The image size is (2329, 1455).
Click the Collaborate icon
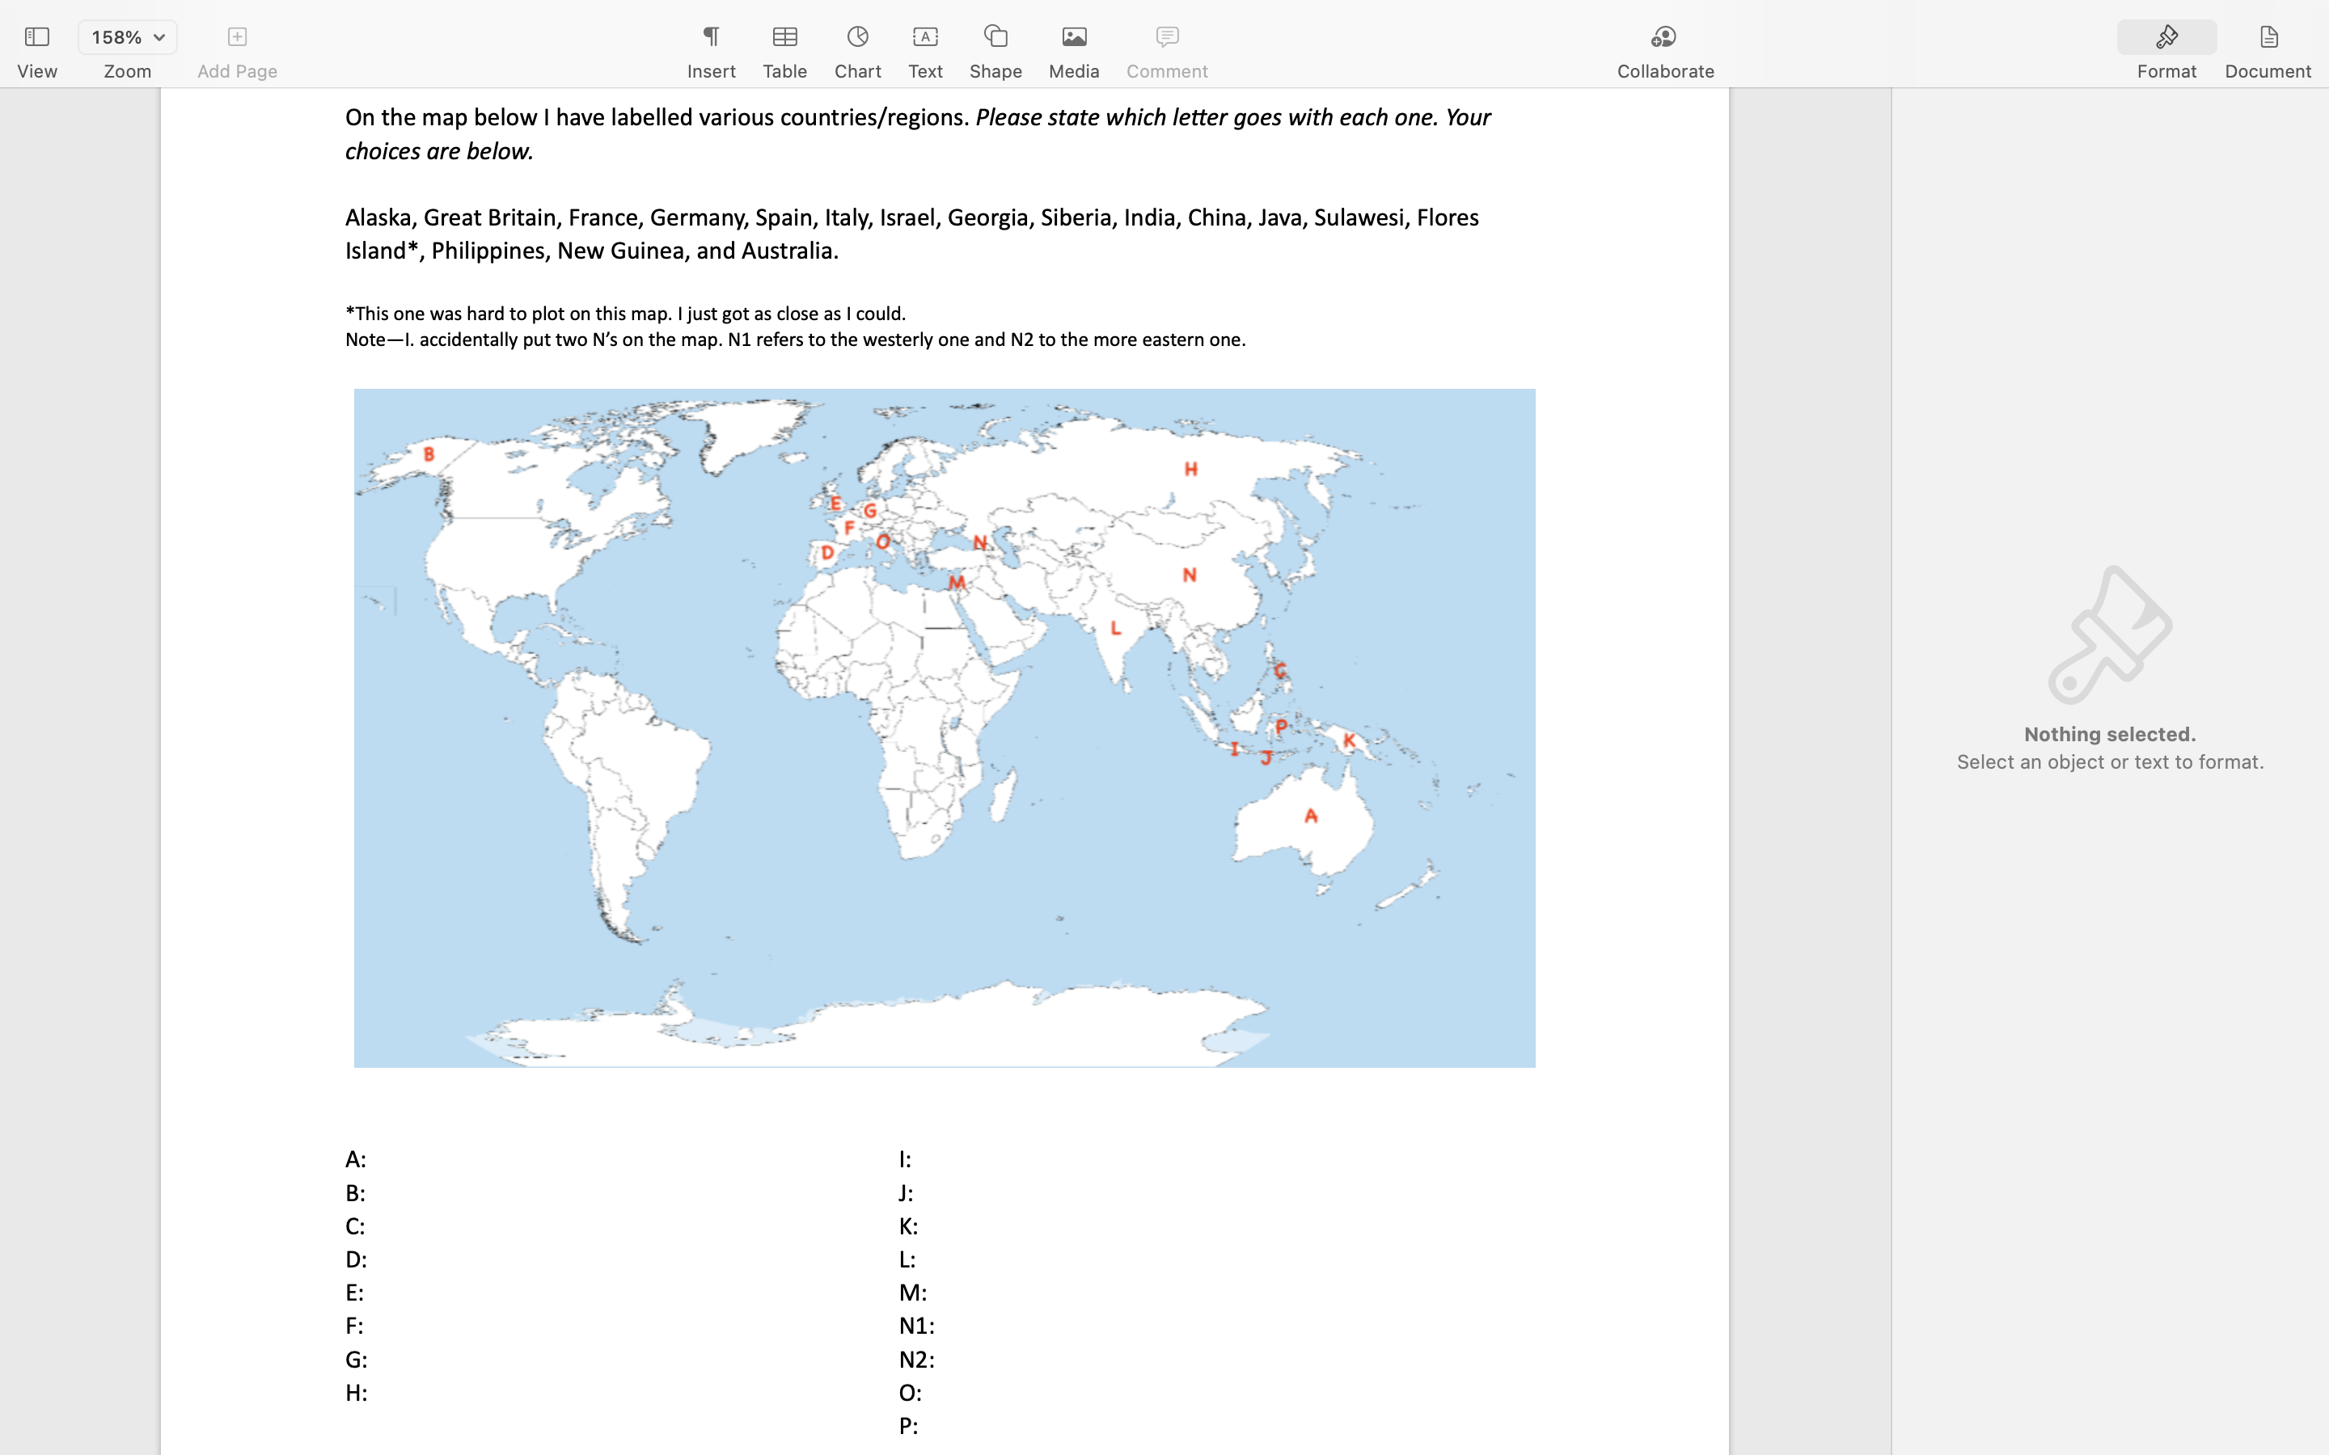click(1664, 36)
